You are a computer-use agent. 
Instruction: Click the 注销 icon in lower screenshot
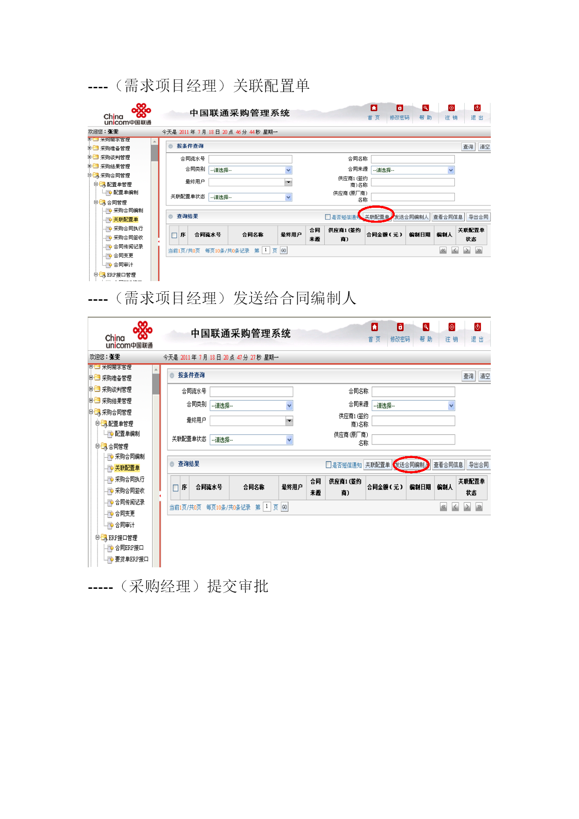pyautogui.click(x=452, y=327)
